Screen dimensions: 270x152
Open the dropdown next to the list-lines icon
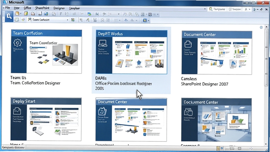coord(146,15)
